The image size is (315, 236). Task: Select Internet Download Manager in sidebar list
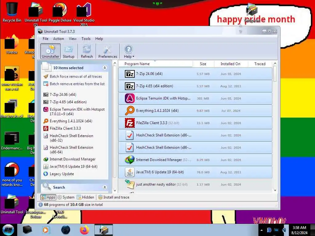tap(73, 159)
